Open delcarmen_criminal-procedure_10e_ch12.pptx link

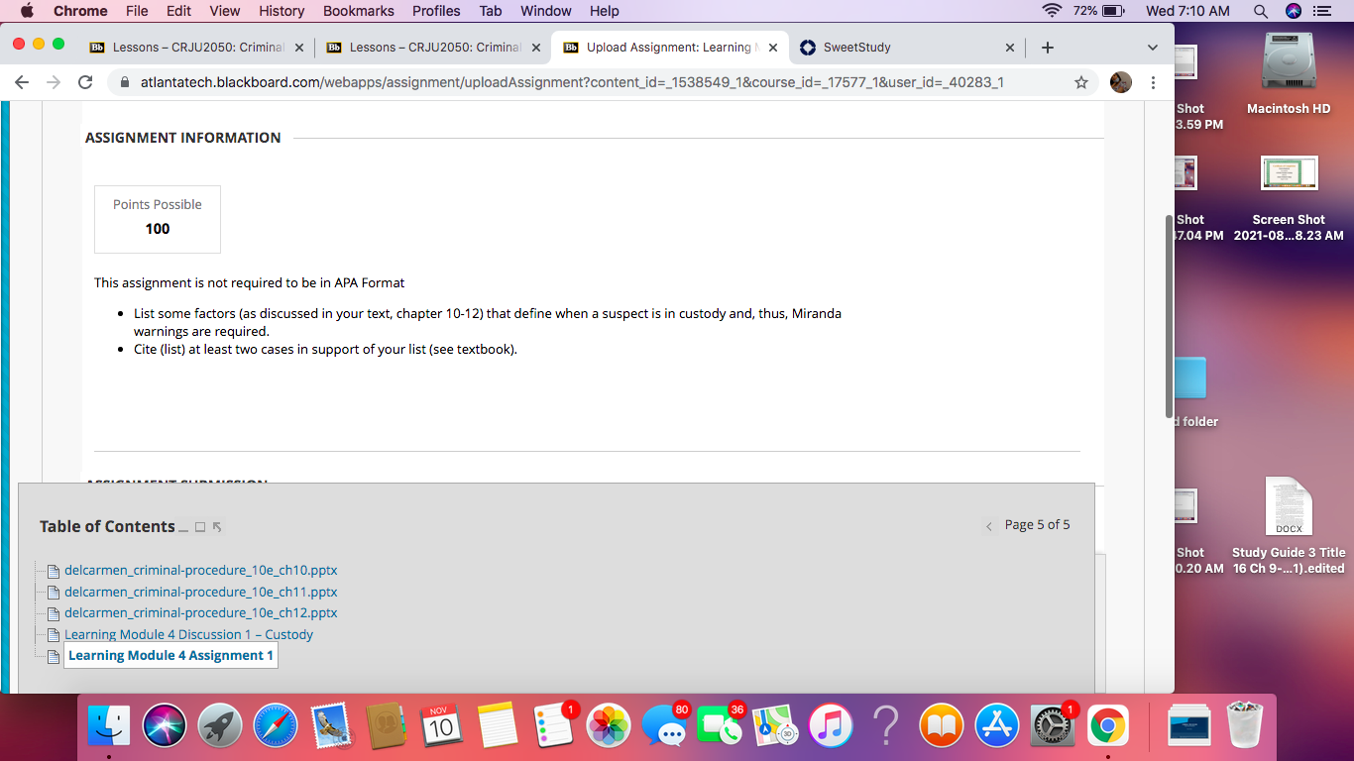pyautogui.click(x=200, y=613)
